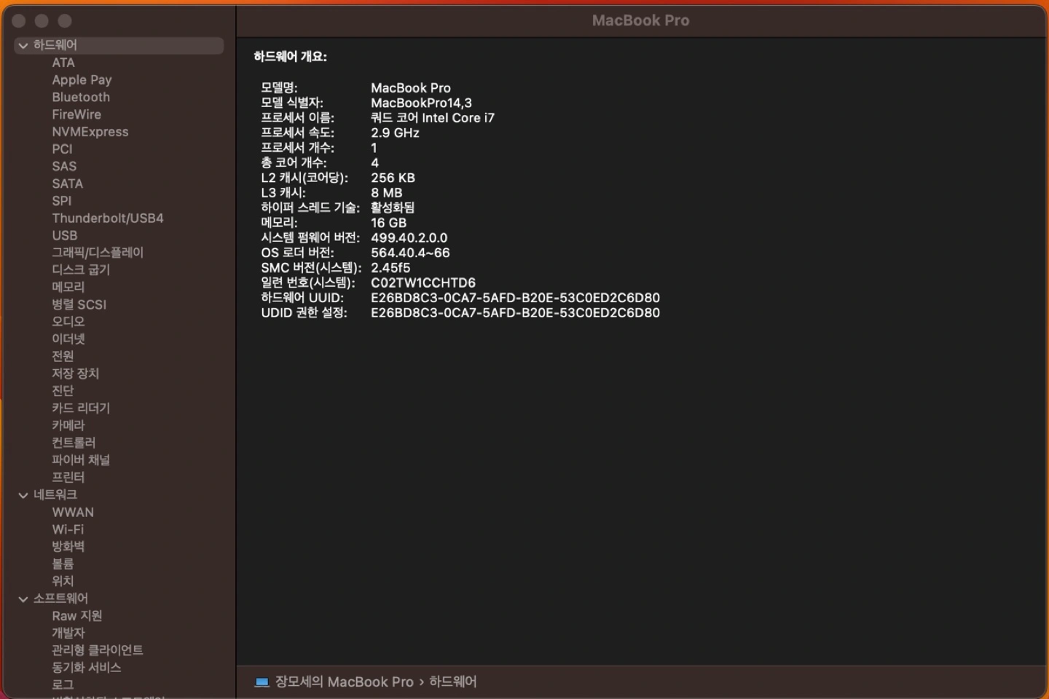Viewport: 1049px width, 699px height.
Task: Select 컨트롤러 in the sidebar
Action: 74,443
